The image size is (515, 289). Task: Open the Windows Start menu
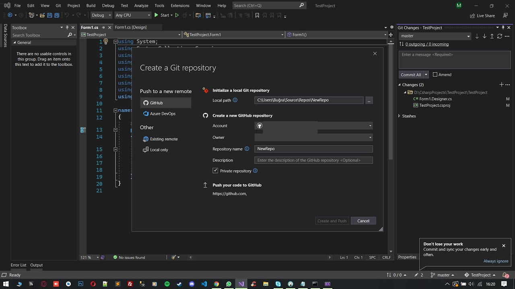tap(6, 284)
